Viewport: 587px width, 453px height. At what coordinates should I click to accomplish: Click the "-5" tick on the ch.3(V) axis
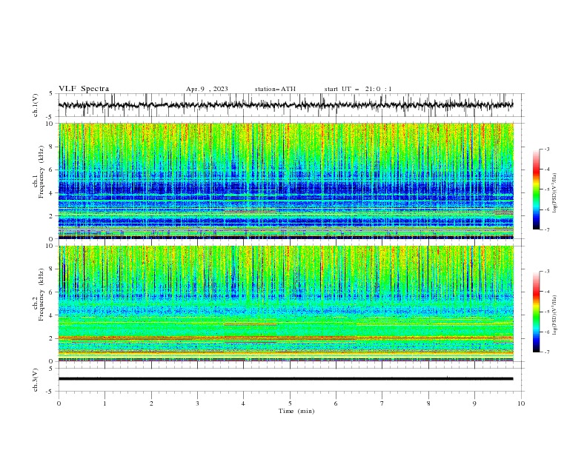(50, 392)
